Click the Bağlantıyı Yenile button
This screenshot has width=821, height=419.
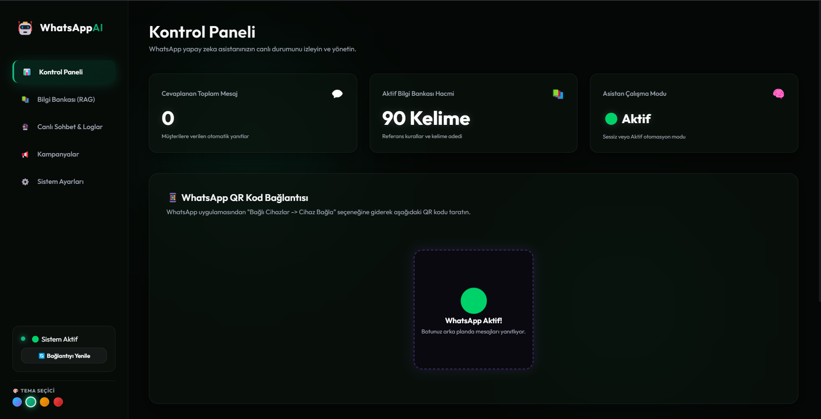click(x=64, y=356)
